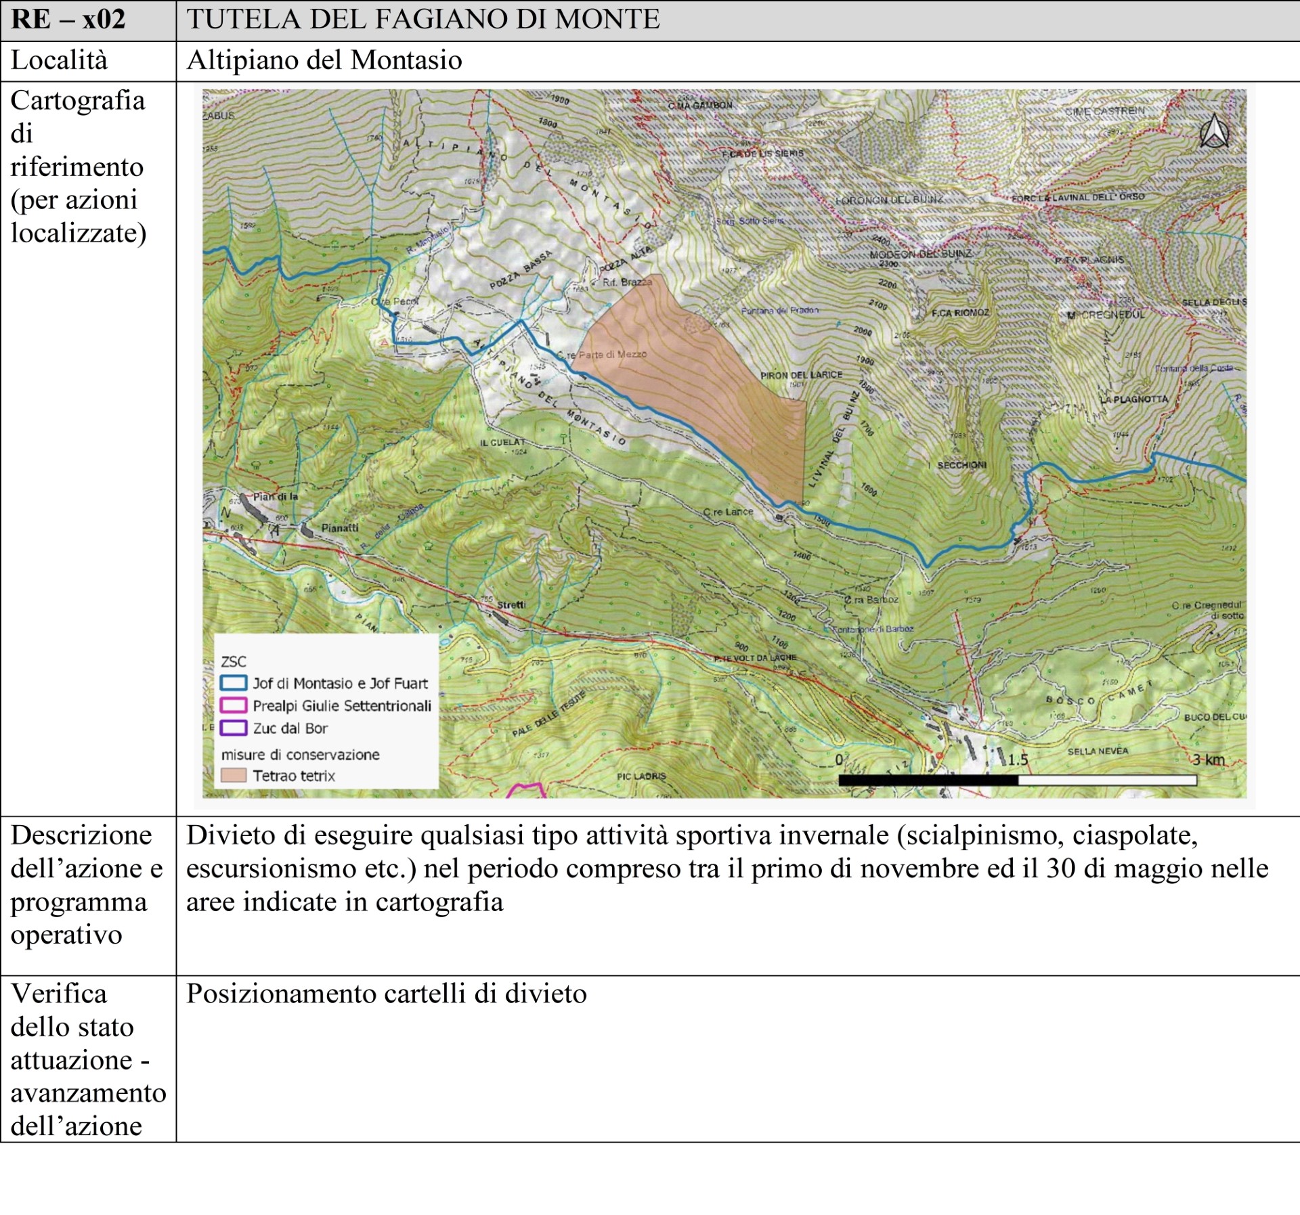Viewport: 1300px width, 1215px height.
Task: Click the blue Jof di Montasio legend box
Action: [233, 682]
